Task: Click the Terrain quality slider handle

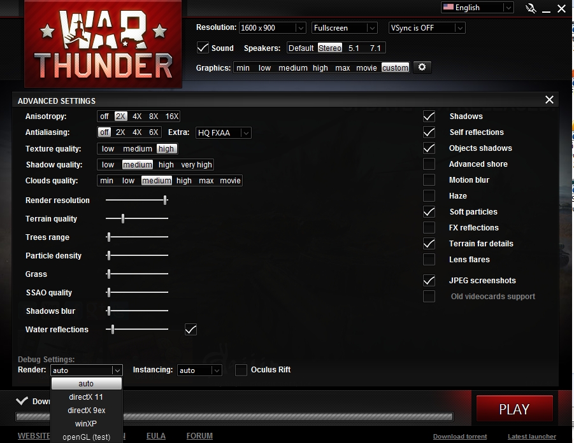Action: [x=123, y=218]
